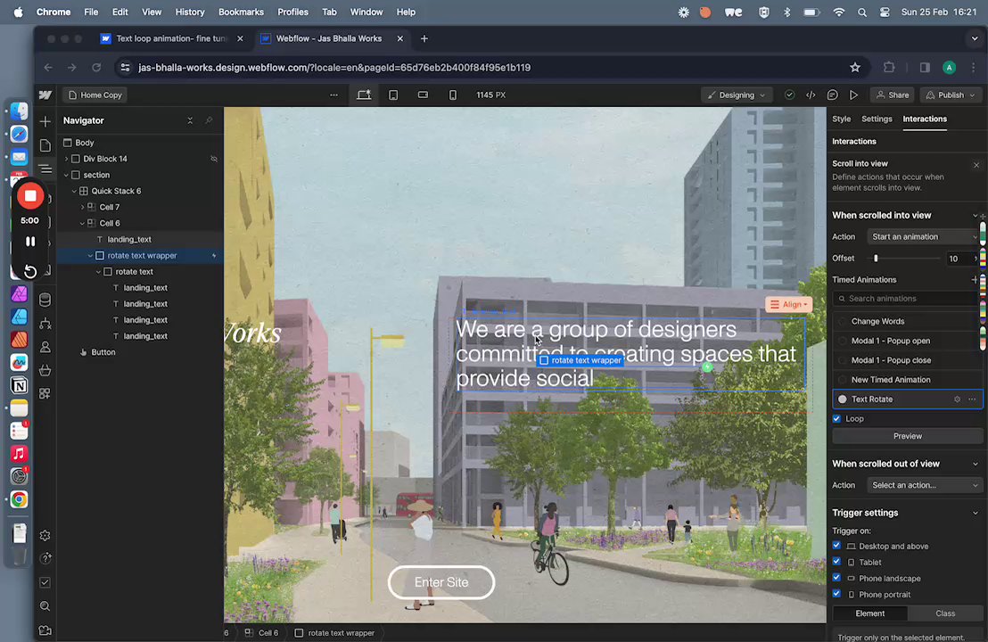Screen dimensions: 988x642
Task: Open Text Rotate animation settings gear
Action: (957, 399)
